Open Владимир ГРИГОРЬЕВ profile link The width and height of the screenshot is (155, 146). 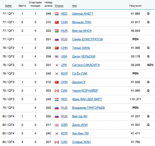88,108
